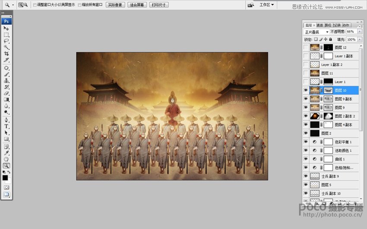Swap foreground and background colors
The width and height of the screenshot is (367, 229).
[x=9, y=172]
